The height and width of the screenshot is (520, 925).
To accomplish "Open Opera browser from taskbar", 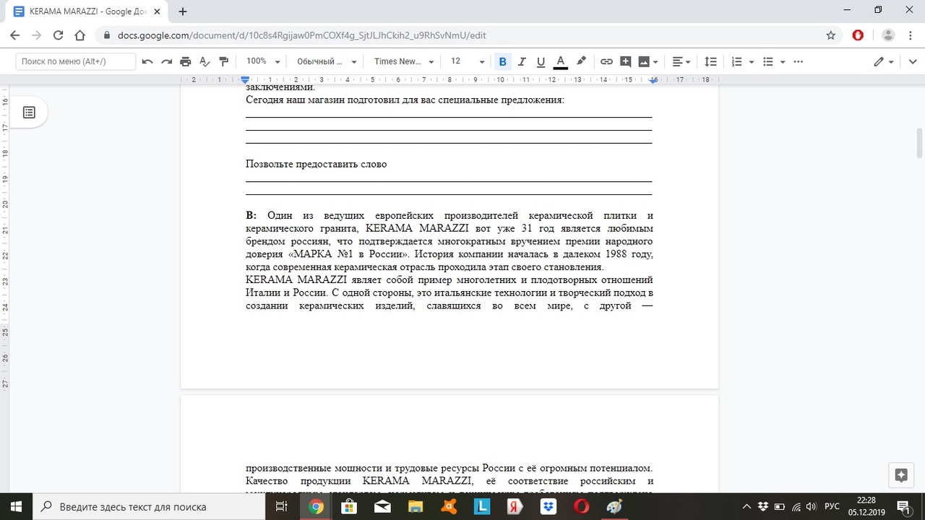I will point(582,506).
